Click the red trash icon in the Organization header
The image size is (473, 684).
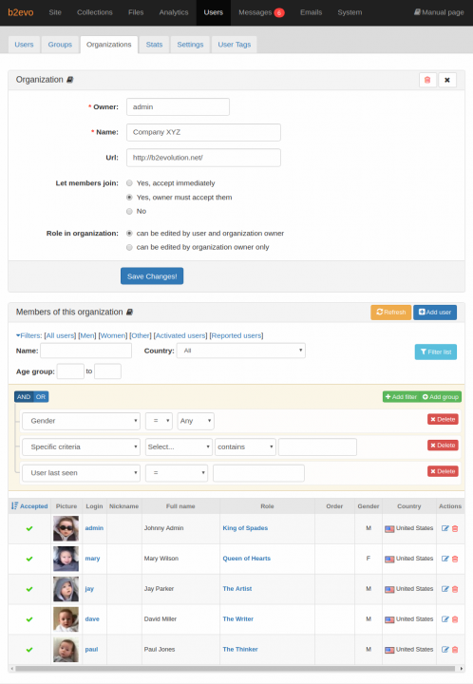427,80
